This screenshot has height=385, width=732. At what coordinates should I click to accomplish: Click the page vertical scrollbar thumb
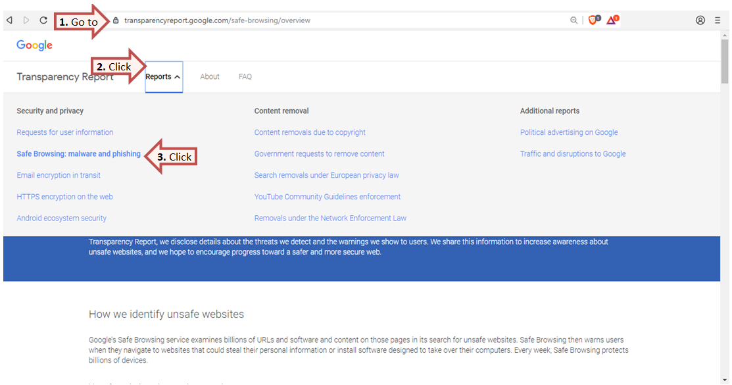pos(725,61)
